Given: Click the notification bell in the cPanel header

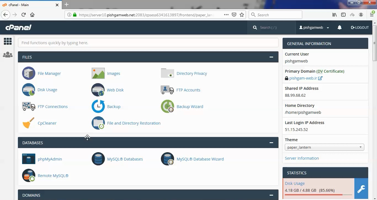Looking at the screenshot, I should tap(339, 27).
